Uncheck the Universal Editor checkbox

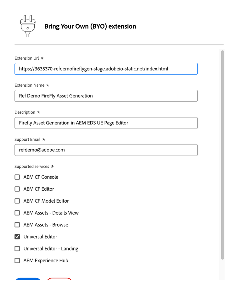pyautogui.click(x=17, y=237)
